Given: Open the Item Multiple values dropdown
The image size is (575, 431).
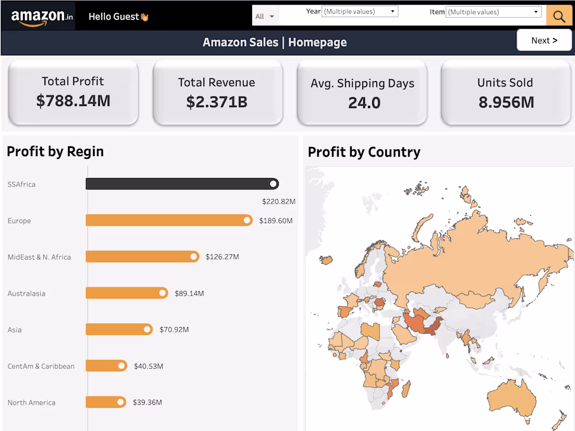Looking at the screenshot, I should click(492, 11).
